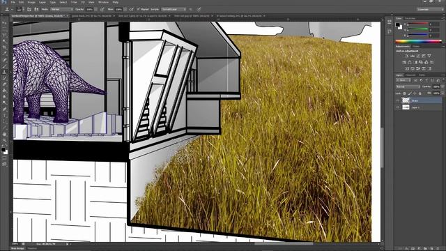Add a Levels adjustment
This screenshot has height=251, width=446.
pos(412,56)
